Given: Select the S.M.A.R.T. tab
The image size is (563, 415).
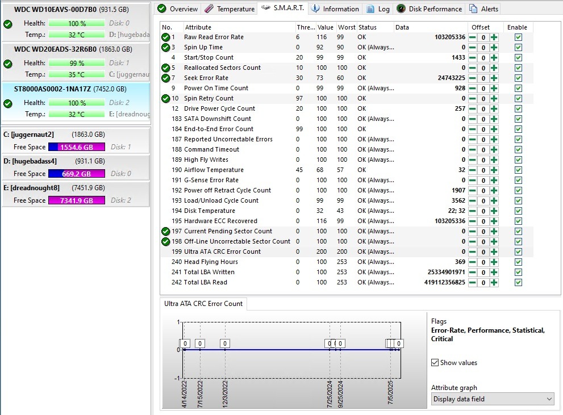Looking at the screenshot, I should (282, 8).
